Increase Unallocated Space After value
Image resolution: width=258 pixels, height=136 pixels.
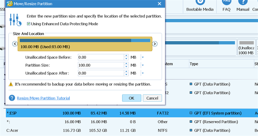pos(126,72)
